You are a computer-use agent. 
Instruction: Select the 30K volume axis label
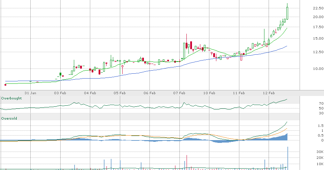[x=320, y=152]
